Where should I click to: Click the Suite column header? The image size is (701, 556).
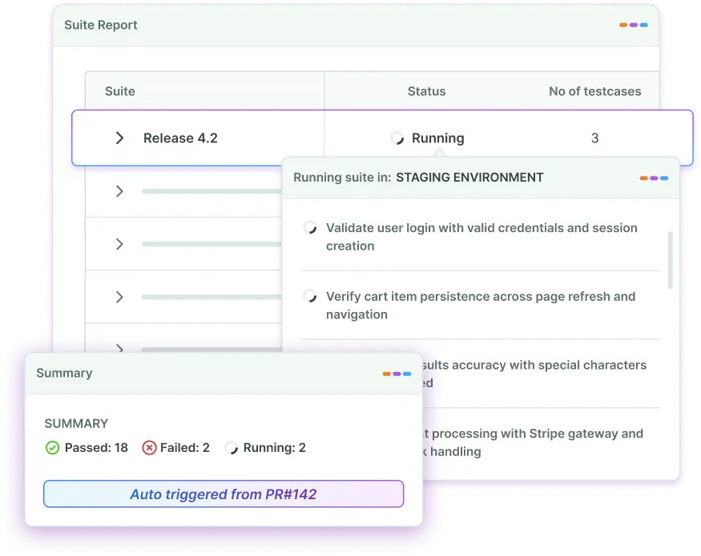pos(120,91)
